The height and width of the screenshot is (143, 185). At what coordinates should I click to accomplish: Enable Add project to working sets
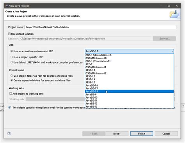point(11,94)
